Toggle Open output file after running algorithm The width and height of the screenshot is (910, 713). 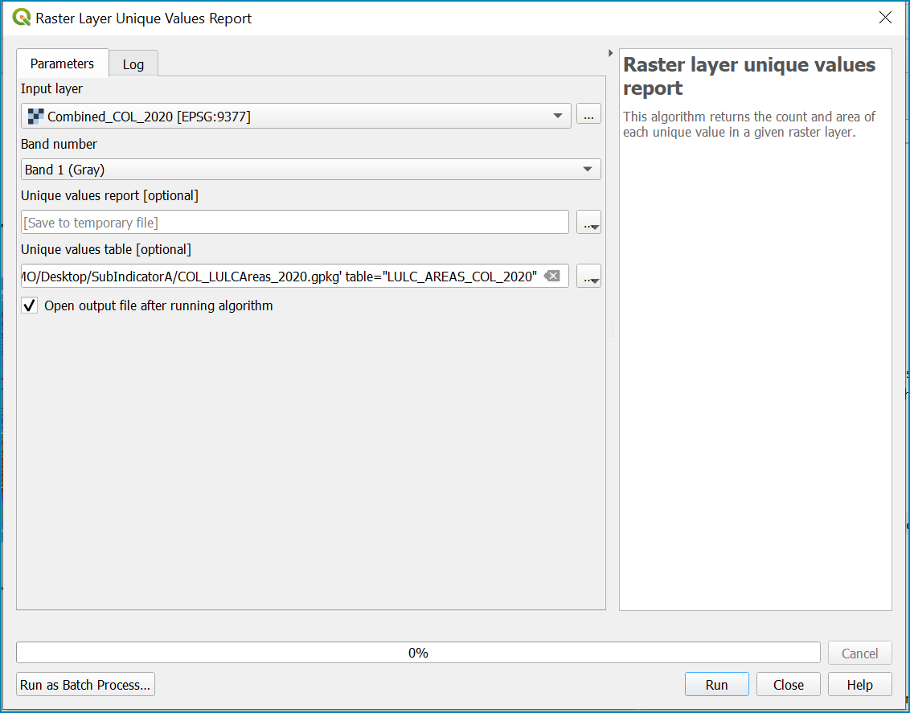(30, 305)
